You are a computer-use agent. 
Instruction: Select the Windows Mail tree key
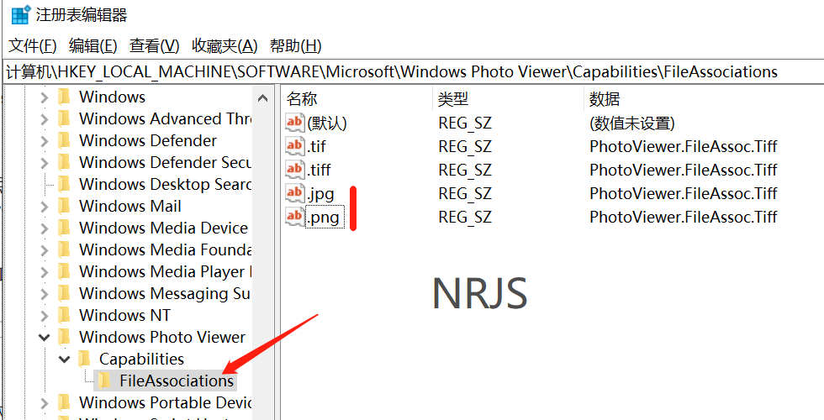tap(129, 207)
